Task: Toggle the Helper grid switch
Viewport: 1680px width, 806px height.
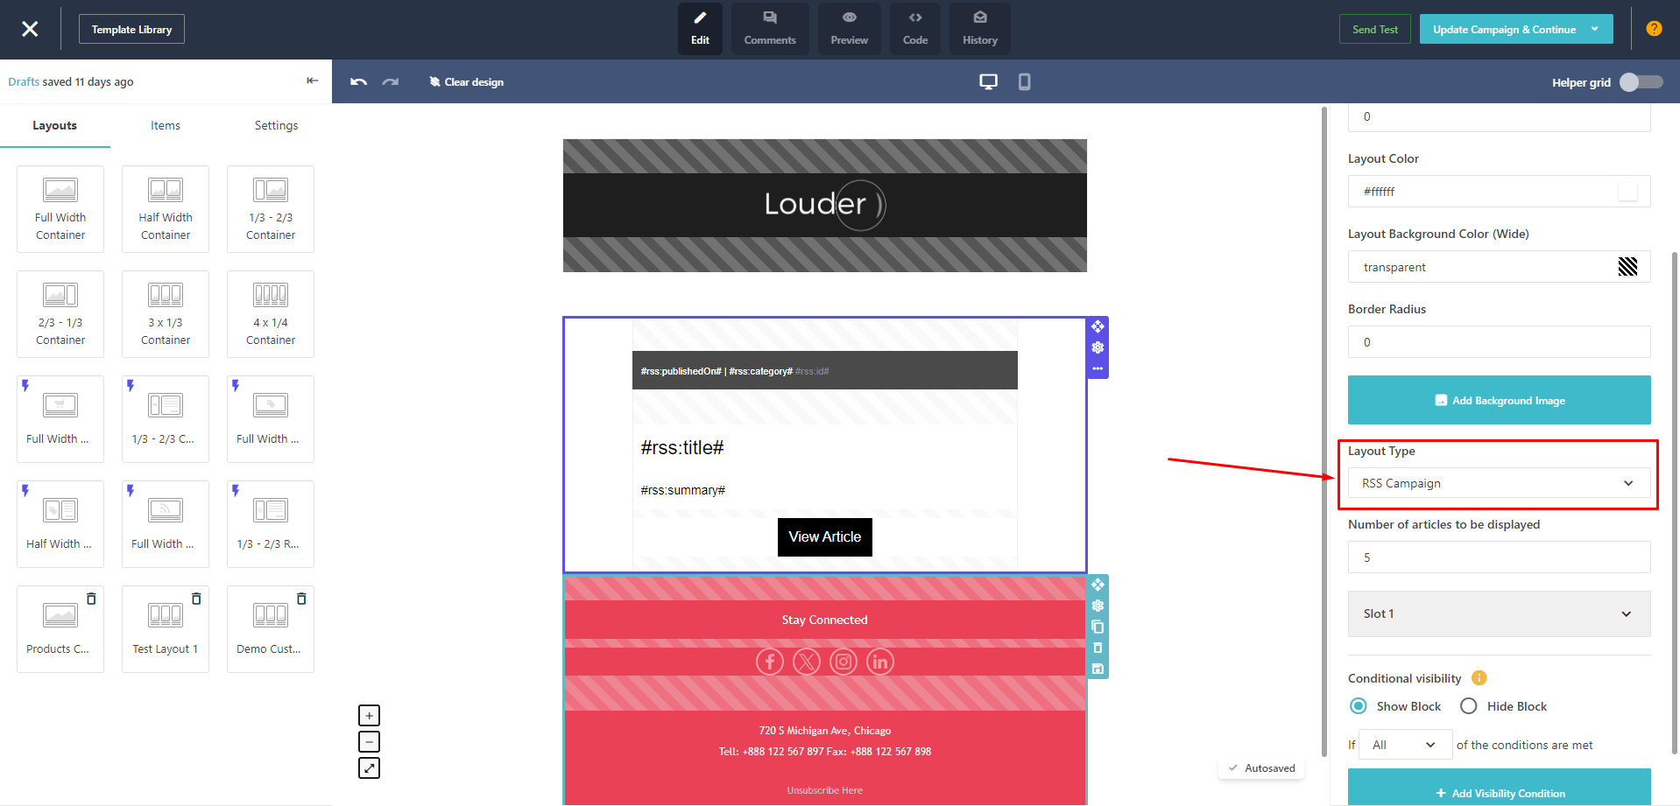Action: tap(1641, 81)
